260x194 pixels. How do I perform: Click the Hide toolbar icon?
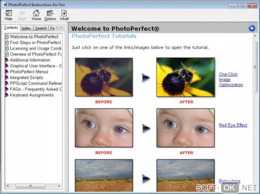[x=8, y=13]
